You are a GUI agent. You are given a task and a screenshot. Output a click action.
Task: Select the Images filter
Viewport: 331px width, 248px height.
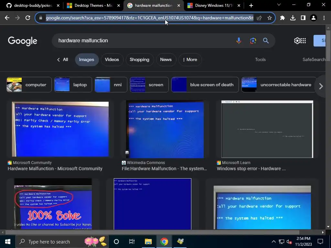(x=87, y=60)
